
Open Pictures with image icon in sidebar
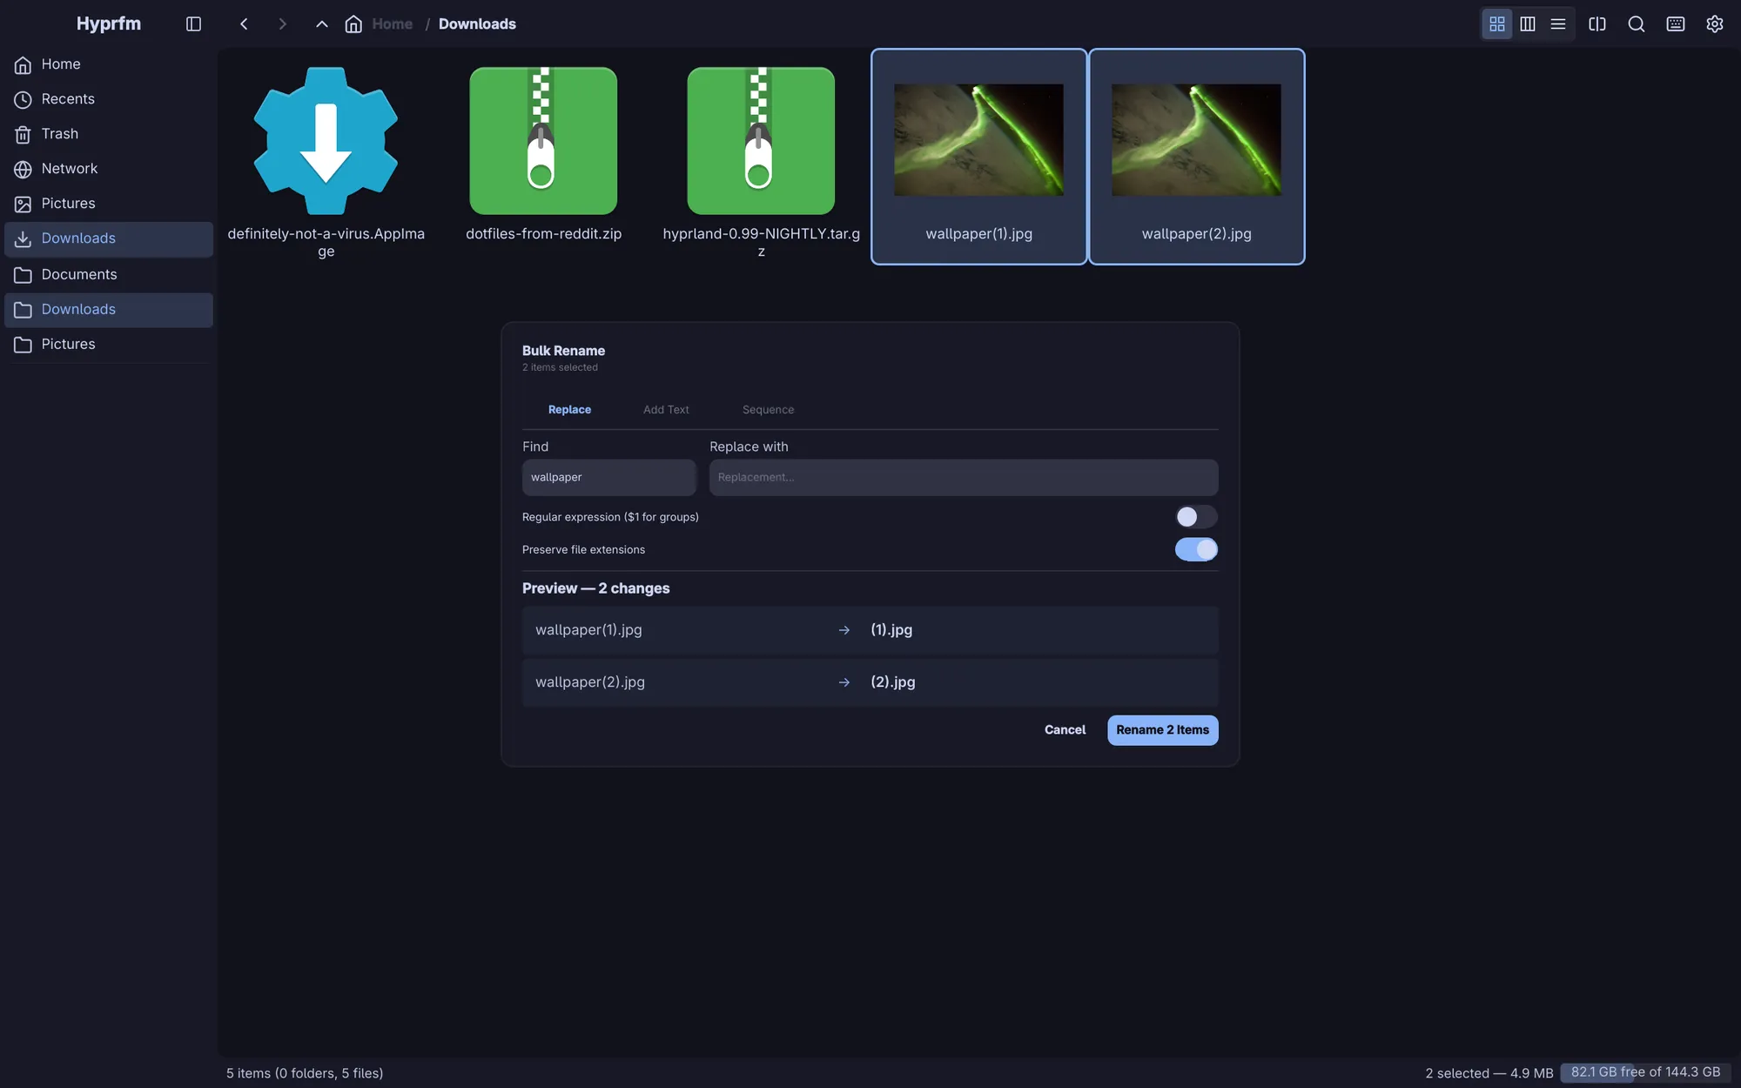(x=109, y=204)
